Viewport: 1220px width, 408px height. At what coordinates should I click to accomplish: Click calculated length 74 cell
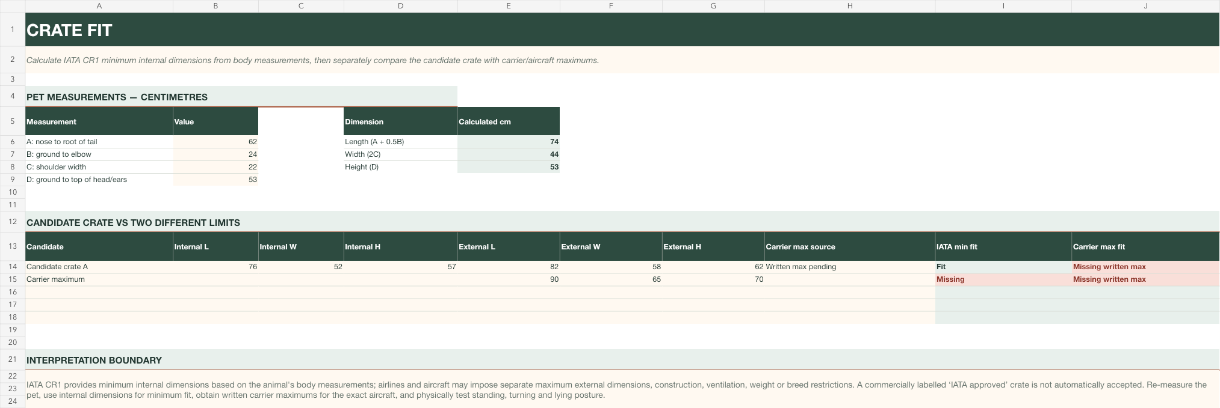point(509,142)
